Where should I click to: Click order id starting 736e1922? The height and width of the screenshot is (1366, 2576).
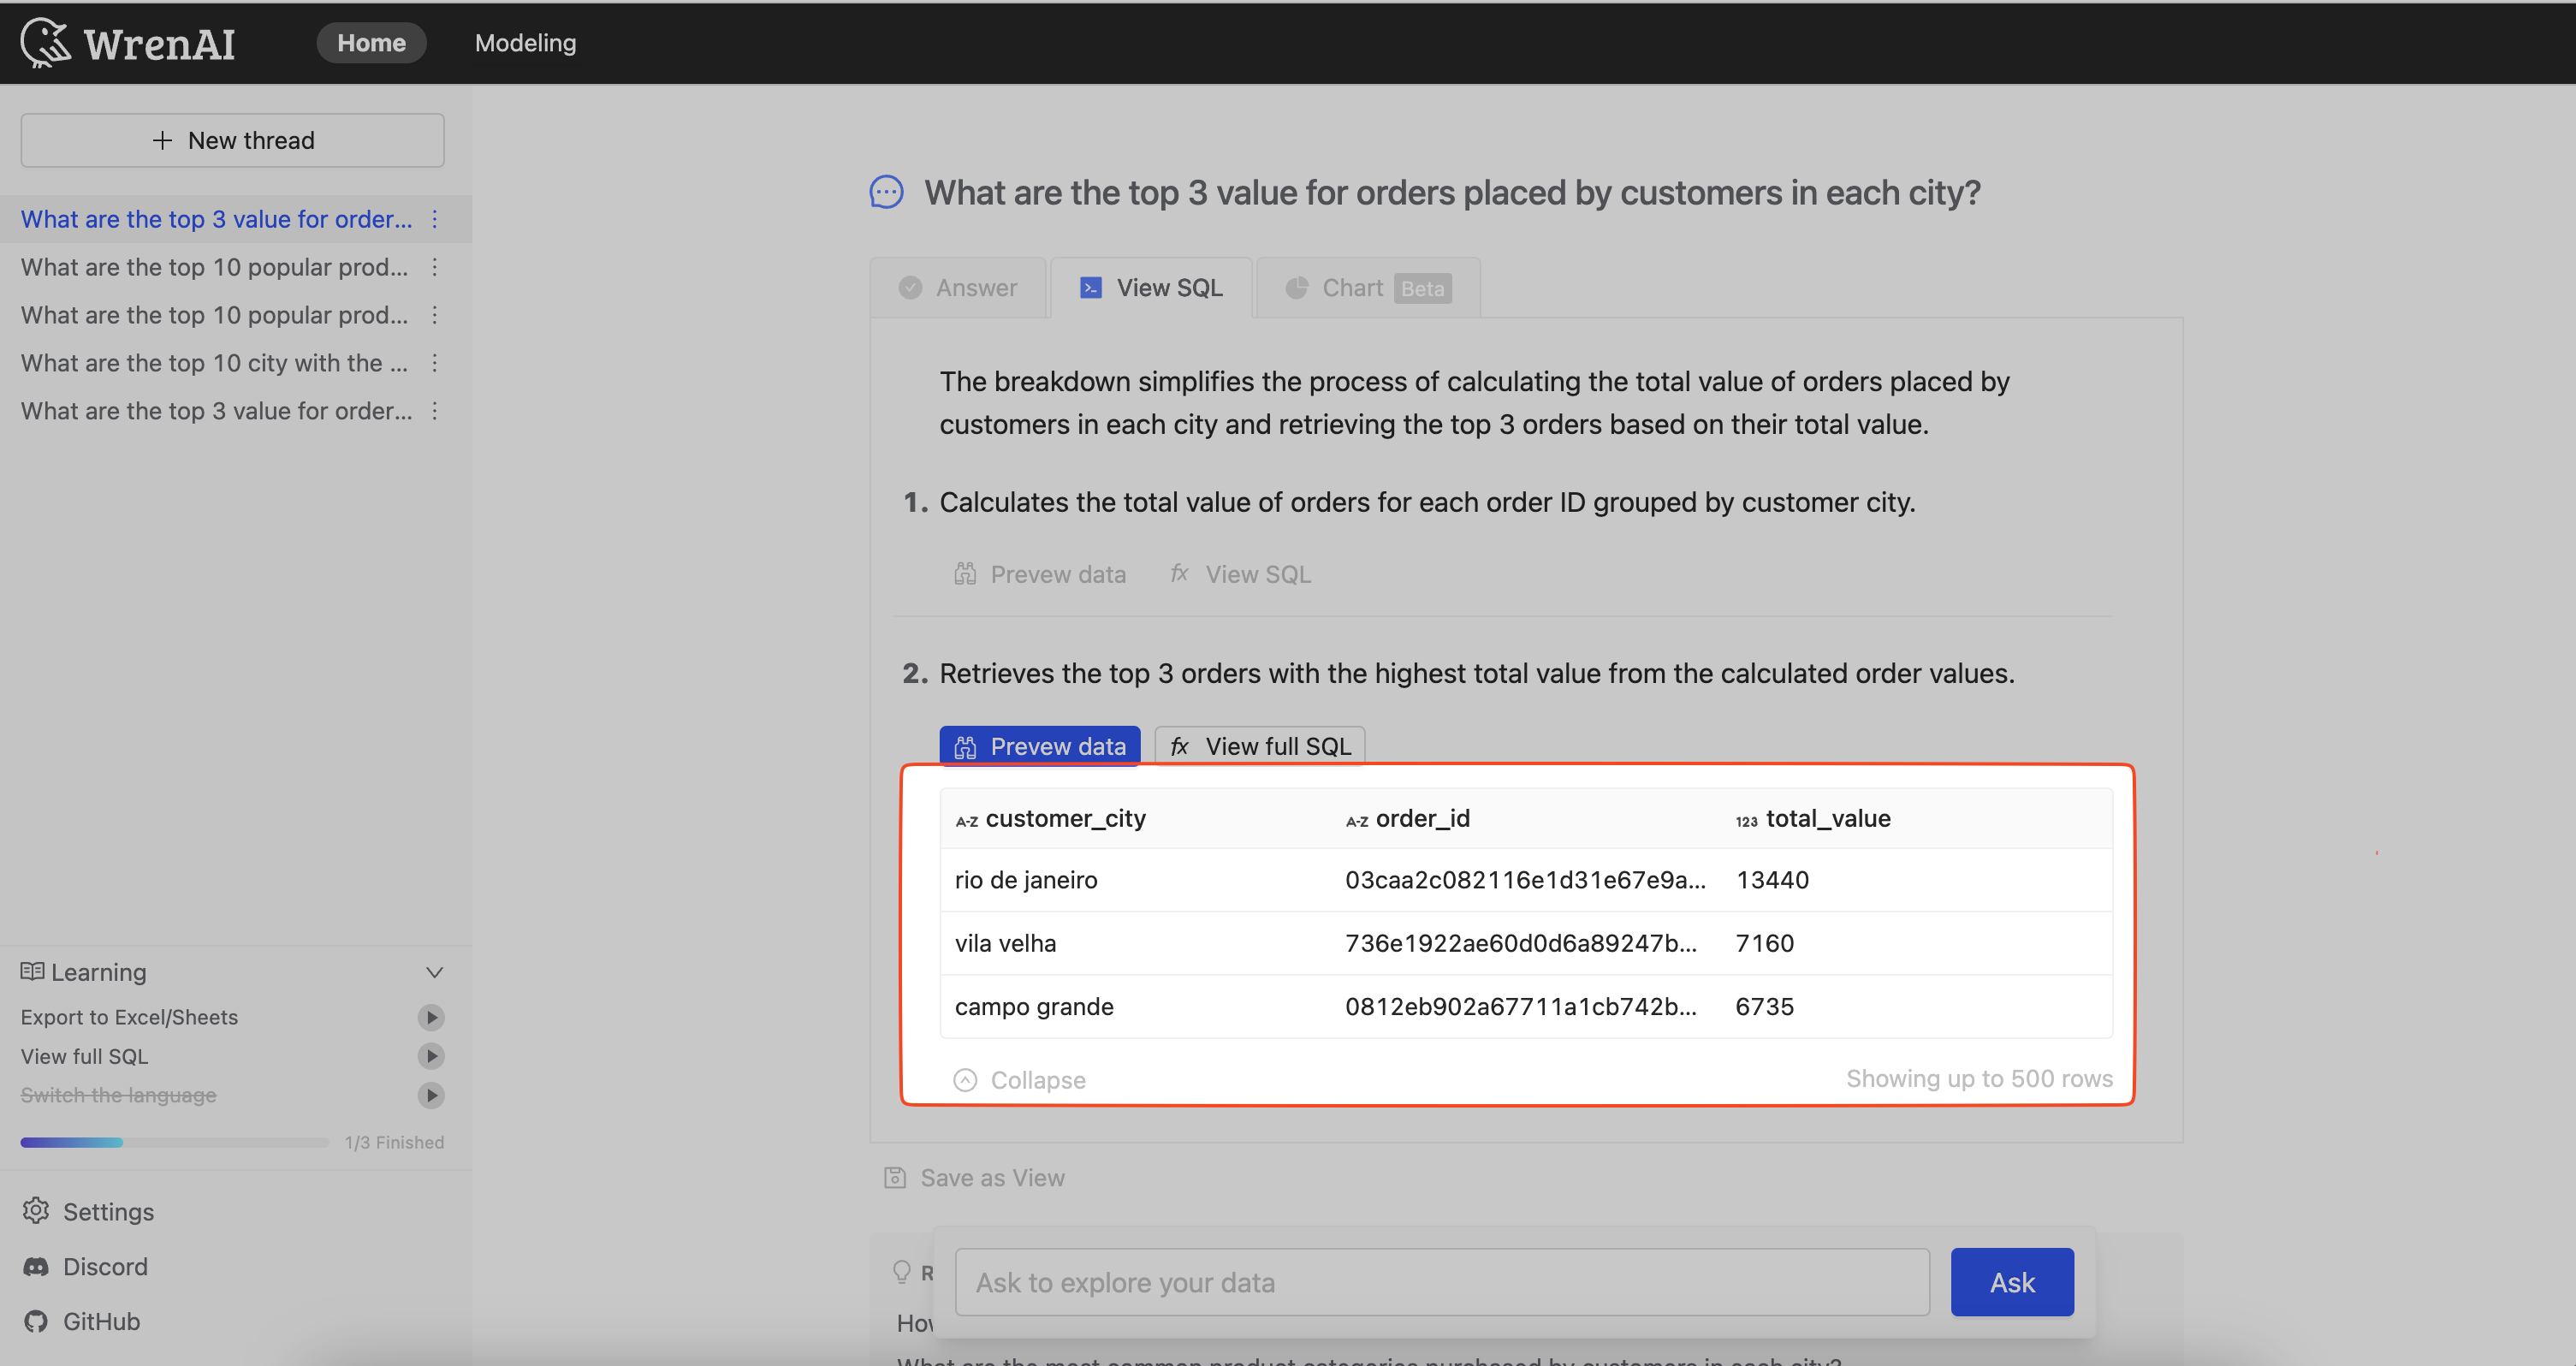click(1525, 943)
